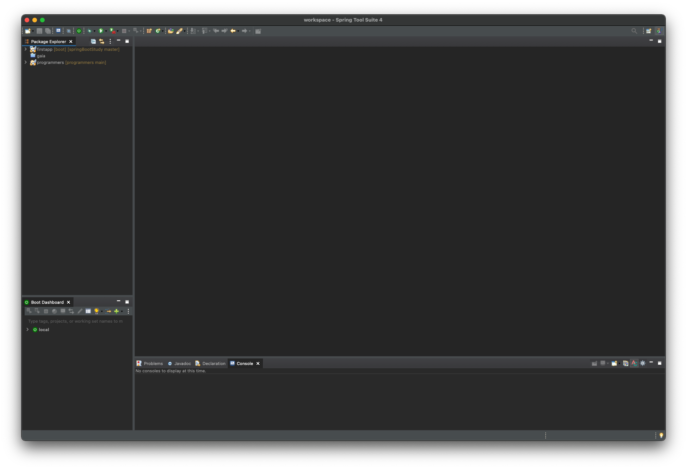687x469 pixels.
Task: Open the dropdown next to New icon
Action: (33, 31)
